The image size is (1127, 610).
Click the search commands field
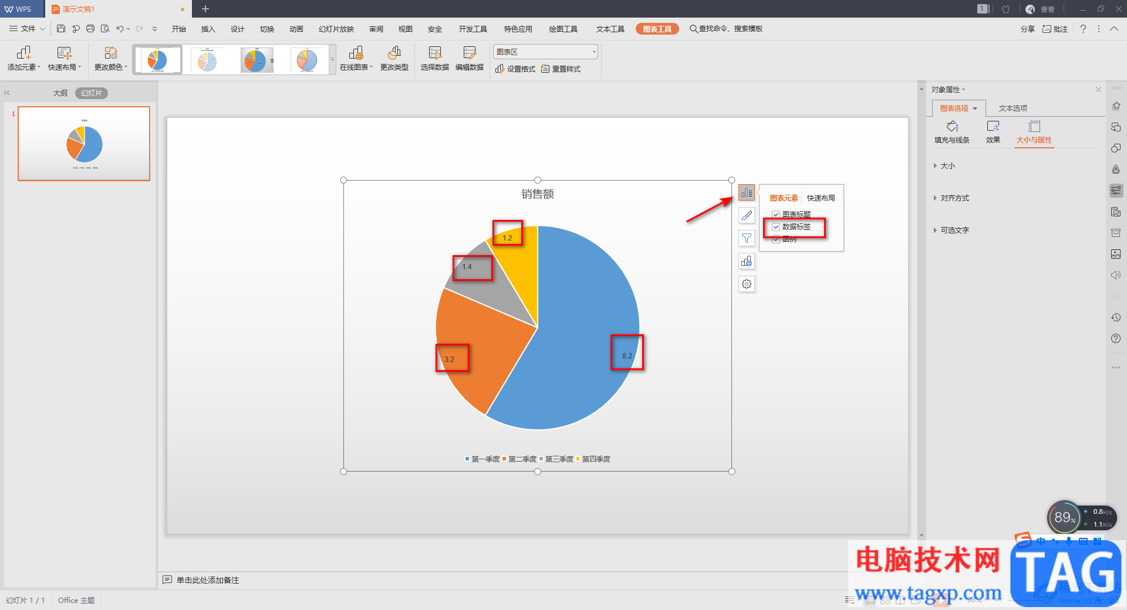coord(726,29)
